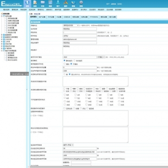Click the admin@phome.net email field
Screen dimensions: 168x168
pyautogui.click(x=80, y=39)
